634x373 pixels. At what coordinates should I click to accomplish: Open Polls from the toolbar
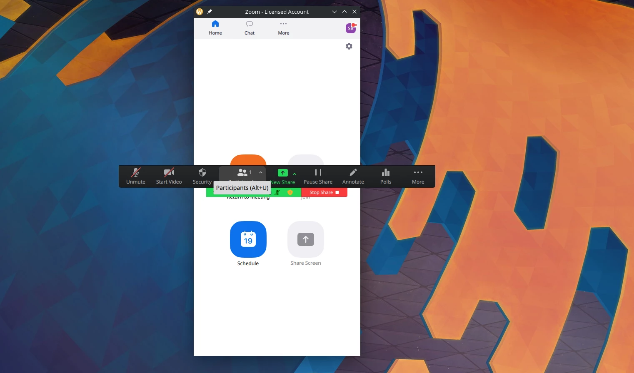coord(386,176)
